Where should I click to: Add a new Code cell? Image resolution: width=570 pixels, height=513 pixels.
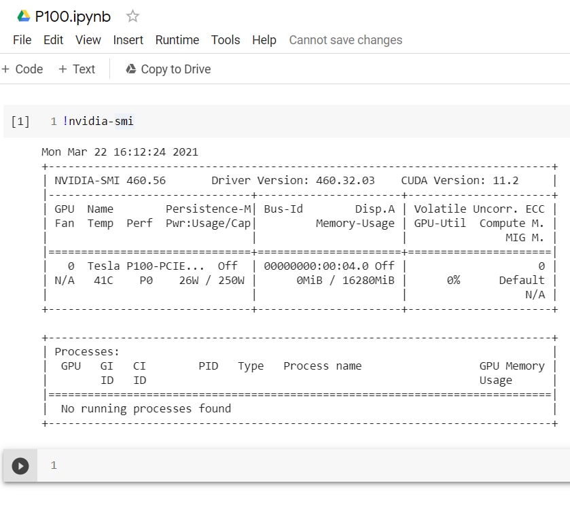point(22,69)
